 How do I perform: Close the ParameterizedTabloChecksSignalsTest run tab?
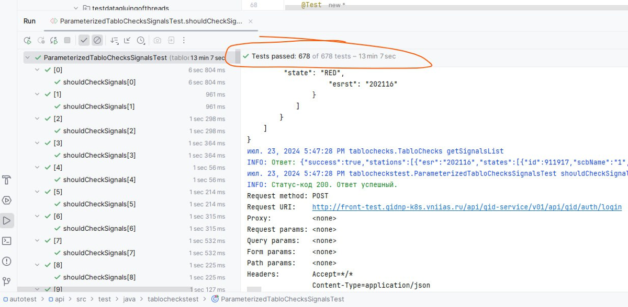tap(251, 21)
